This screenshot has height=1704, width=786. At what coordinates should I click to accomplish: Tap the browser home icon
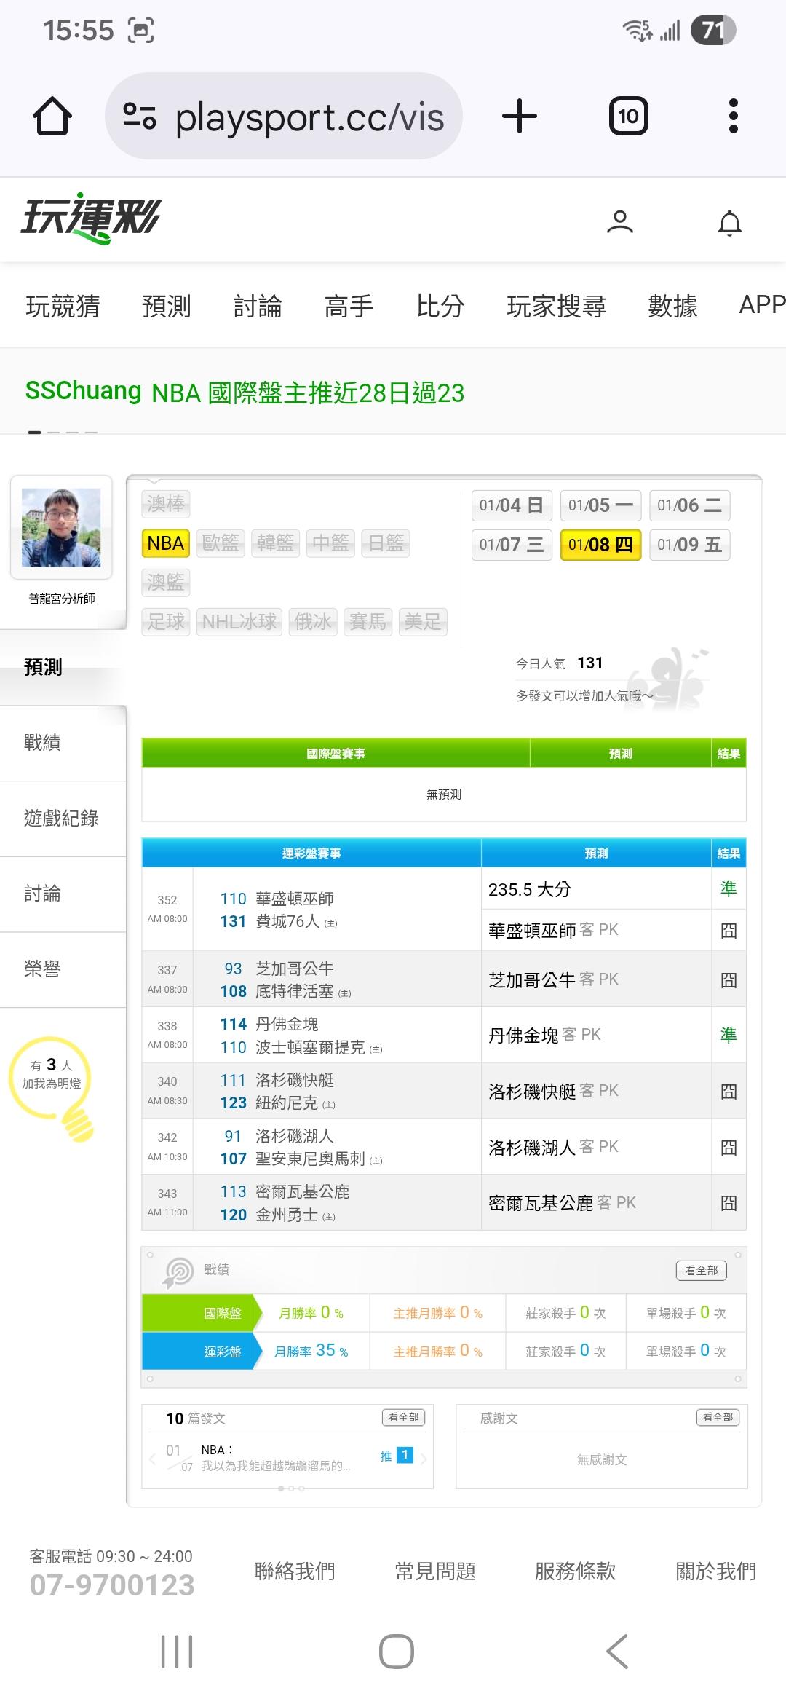52,117
